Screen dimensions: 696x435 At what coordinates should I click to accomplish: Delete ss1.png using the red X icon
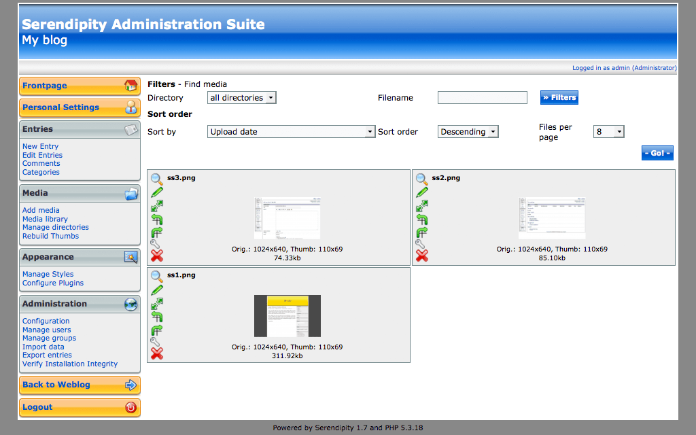click(156, 353)
